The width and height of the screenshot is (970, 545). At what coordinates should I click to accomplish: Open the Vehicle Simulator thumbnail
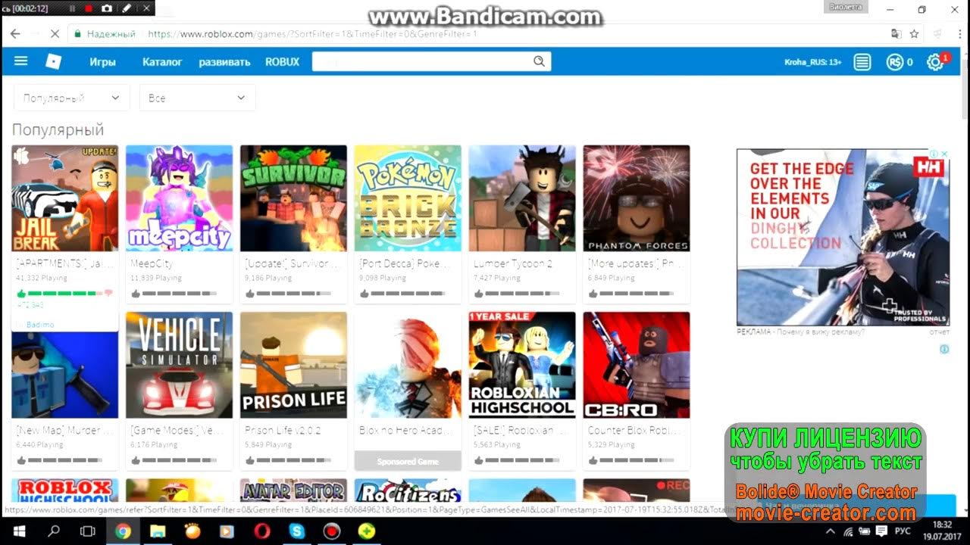[x=179, y=365]
